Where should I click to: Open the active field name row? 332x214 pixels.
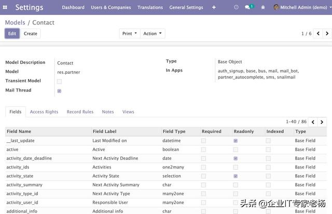coord(166,150)
